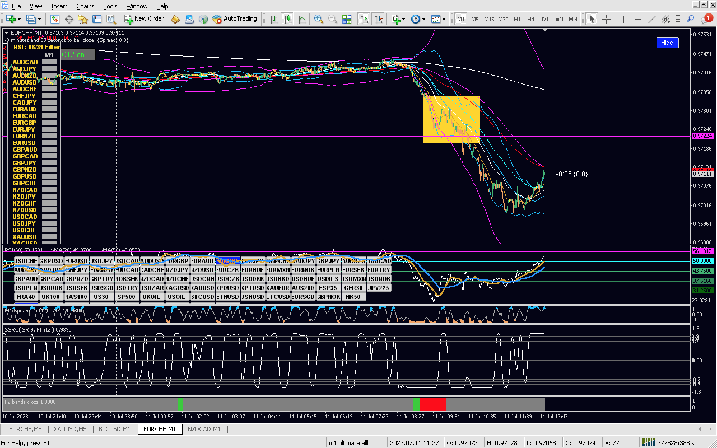Viewport: 717px width, 448px height.
Task: Switch to the XAUUSD,M5 chart tab
Action: pos(70,429)
